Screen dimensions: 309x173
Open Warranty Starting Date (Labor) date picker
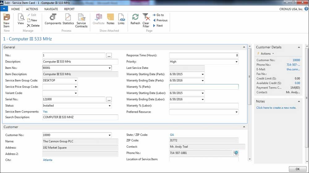pos(203,93)
